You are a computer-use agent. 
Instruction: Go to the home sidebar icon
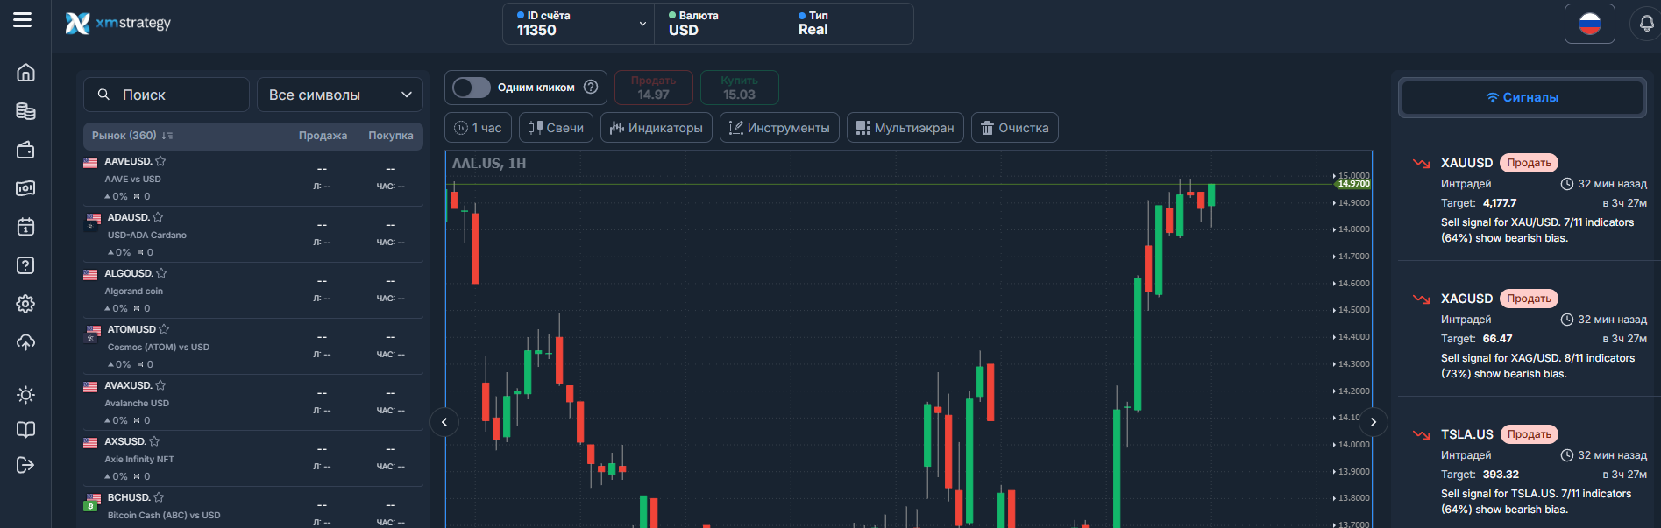[x=25, y=72]
